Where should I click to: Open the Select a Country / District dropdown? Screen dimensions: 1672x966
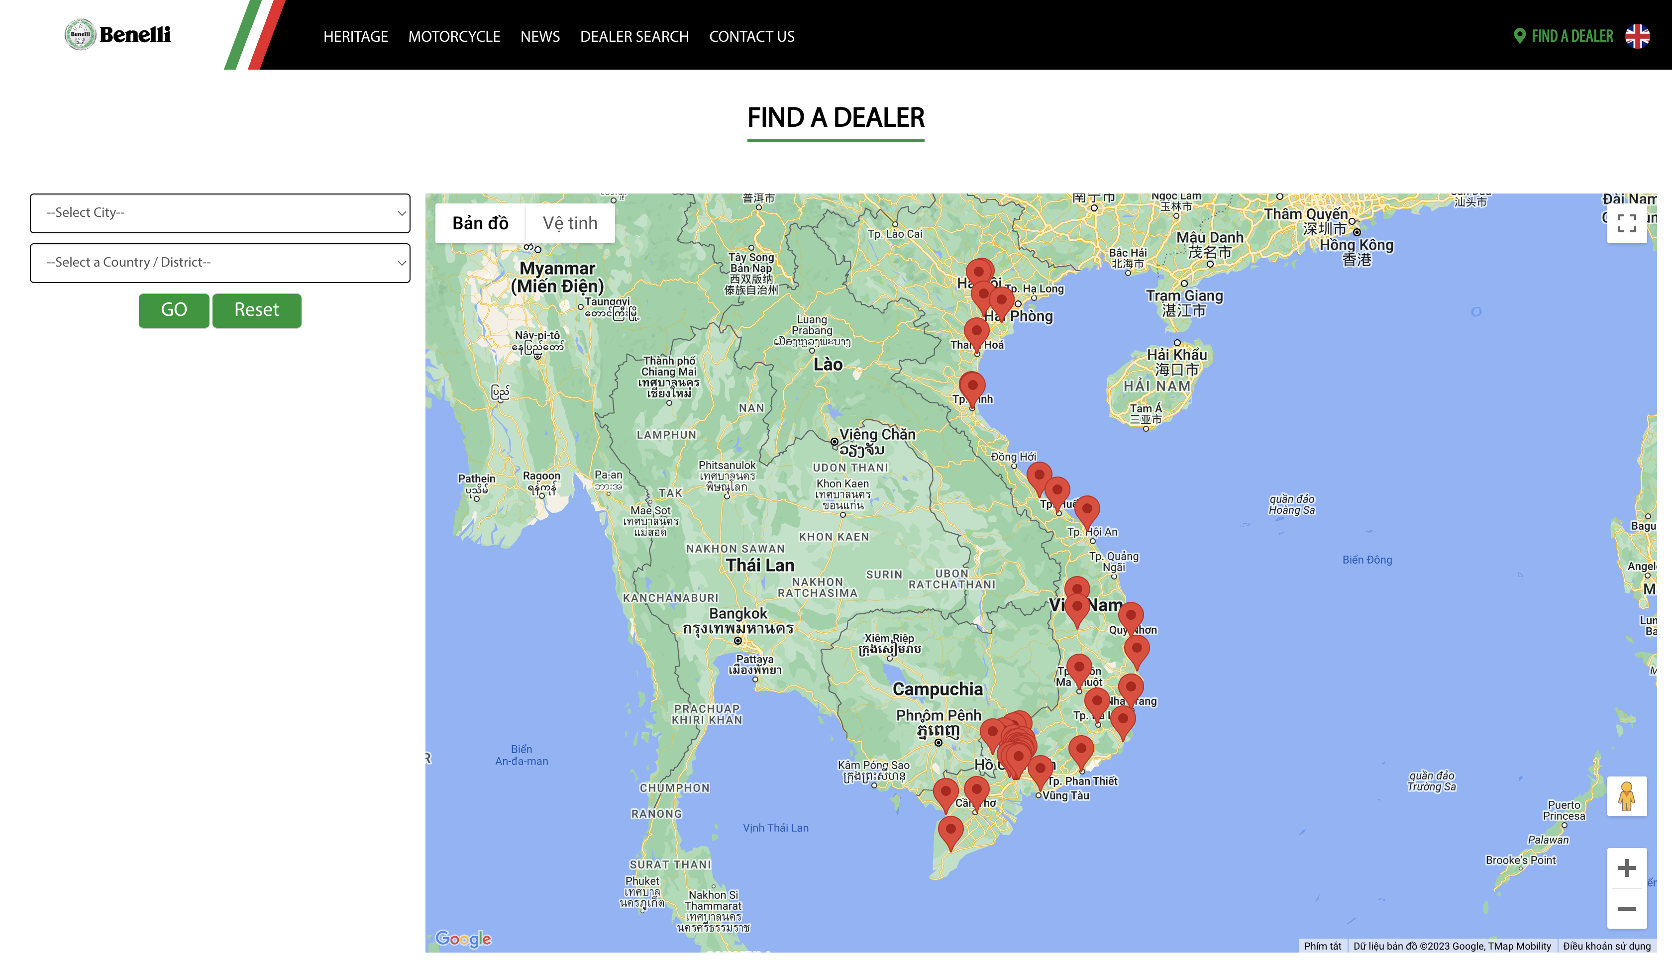pyautogui.click(x=219, y=263)
